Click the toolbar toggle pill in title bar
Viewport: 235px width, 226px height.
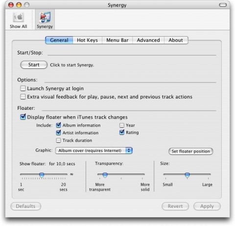pyautogui.click(x=223, y=5)
